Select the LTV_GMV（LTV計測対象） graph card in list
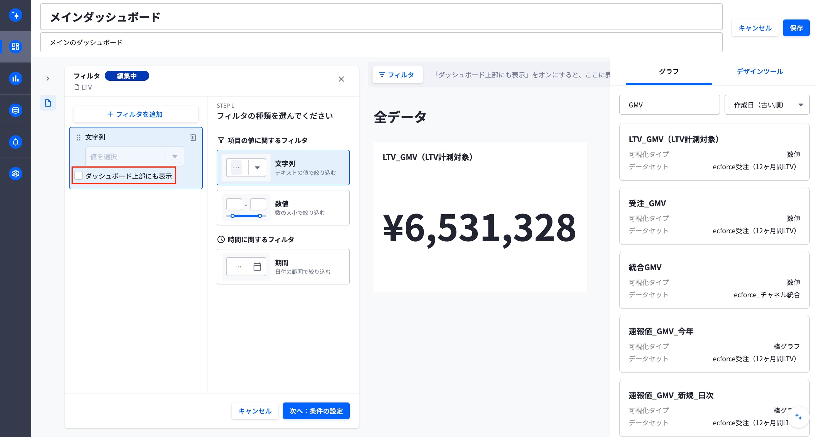Viewport: 817px width, 437px height. pos(714,152)
